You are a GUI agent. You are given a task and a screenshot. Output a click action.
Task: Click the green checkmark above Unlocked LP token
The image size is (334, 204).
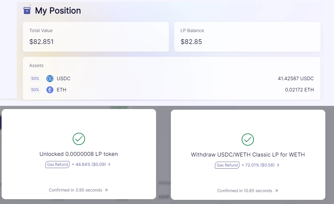coord(79,139)
